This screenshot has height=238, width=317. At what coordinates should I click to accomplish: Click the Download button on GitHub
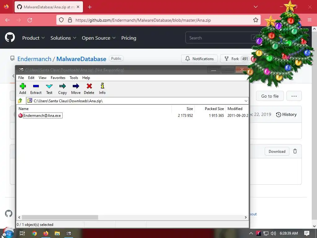coord(277,151)
